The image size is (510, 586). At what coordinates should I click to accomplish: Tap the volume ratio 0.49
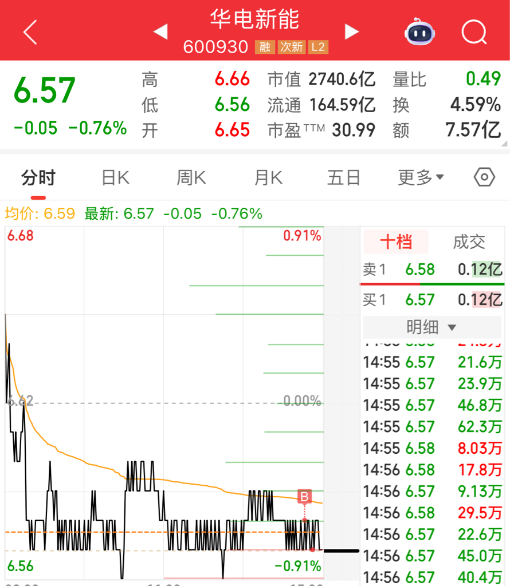(x=483, y=78)
